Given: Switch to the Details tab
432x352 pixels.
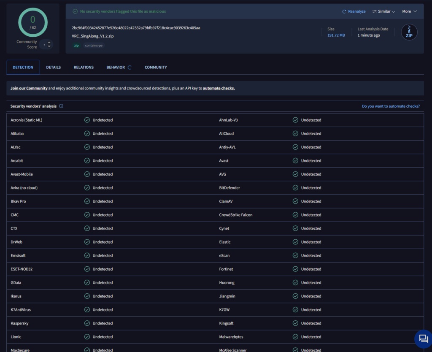Looking at the screenshot, I should pyautogui.click(x=54, y=67).
